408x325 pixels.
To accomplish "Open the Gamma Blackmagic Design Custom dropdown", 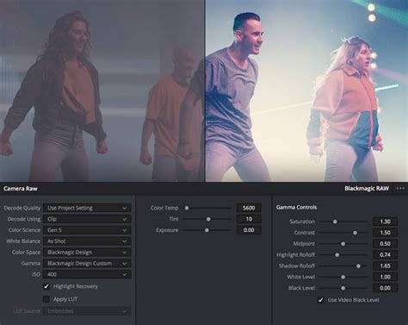I will 87,264.
